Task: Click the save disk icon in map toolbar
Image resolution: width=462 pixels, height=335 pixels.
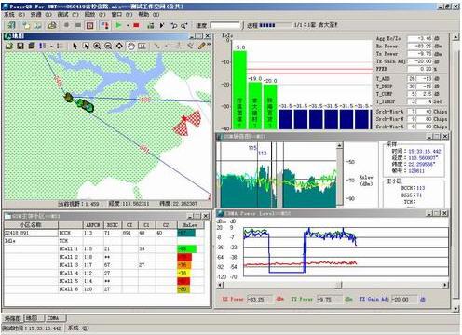Action: (20, 46)
